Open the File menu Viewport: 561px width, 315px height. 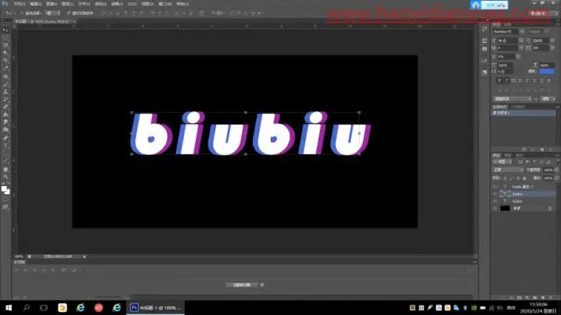click(x=19, y=4)
